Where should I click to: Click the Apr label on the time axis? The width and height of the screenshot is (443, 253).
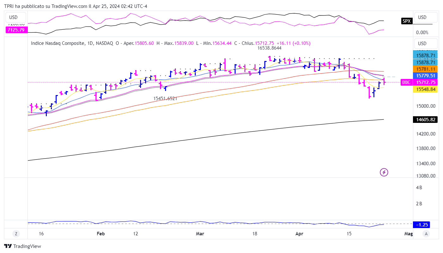tap(299, 234)
